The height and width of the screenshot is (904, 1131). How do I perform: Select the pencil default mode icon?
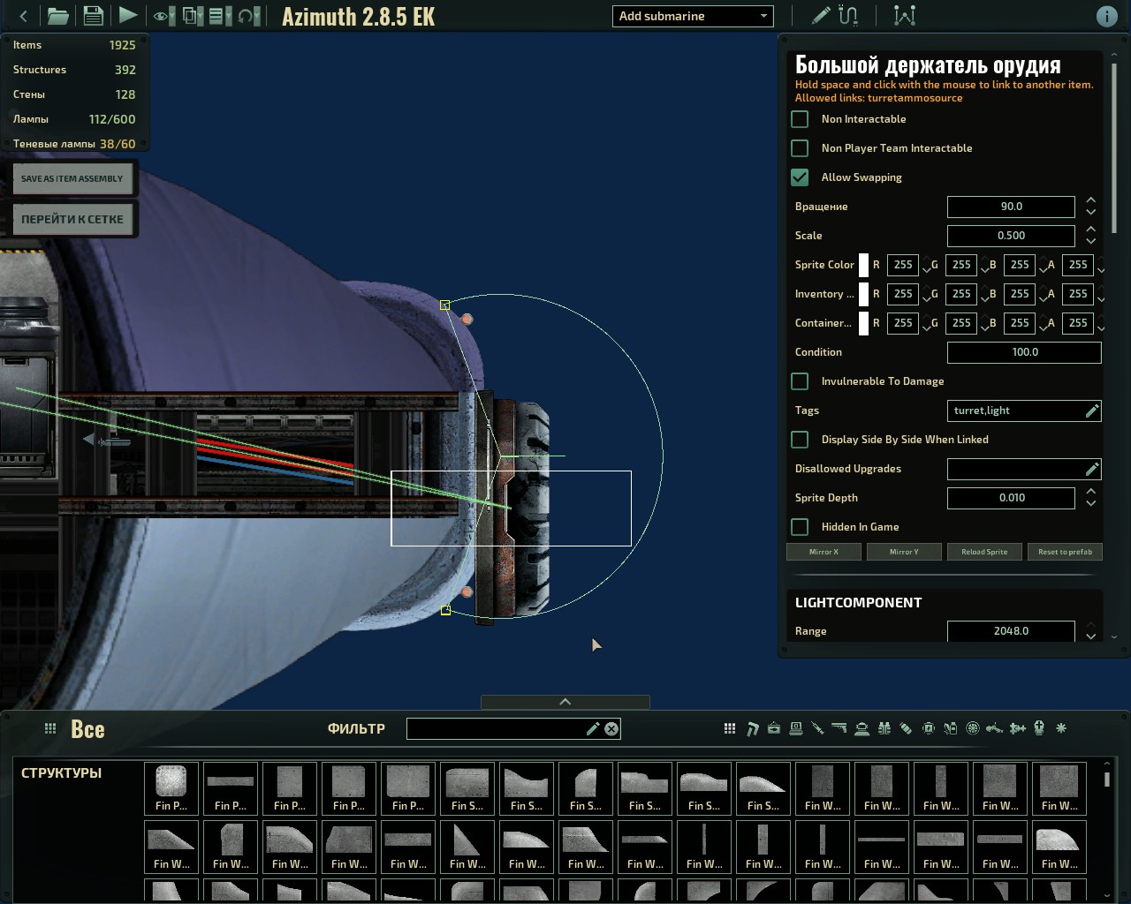pos(821,16)
